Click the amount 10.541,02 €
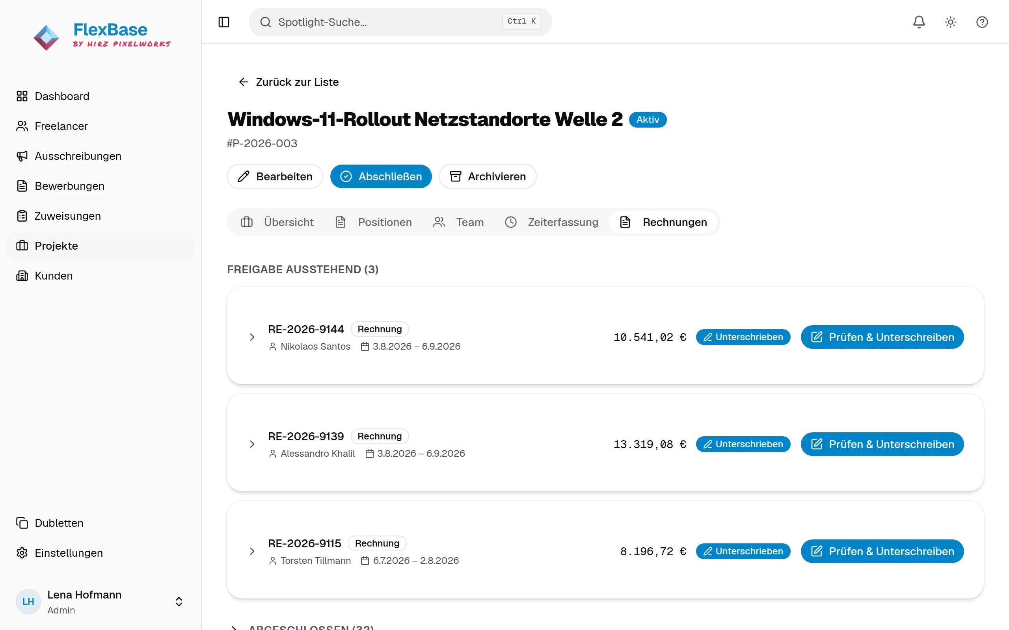The height and width of the screenshot is (630, 1009). (x=650, y=337)
